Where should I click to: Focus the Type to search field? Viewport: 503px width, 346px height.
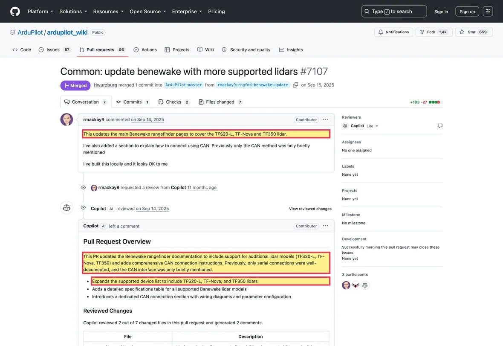[x=394, y=12]
